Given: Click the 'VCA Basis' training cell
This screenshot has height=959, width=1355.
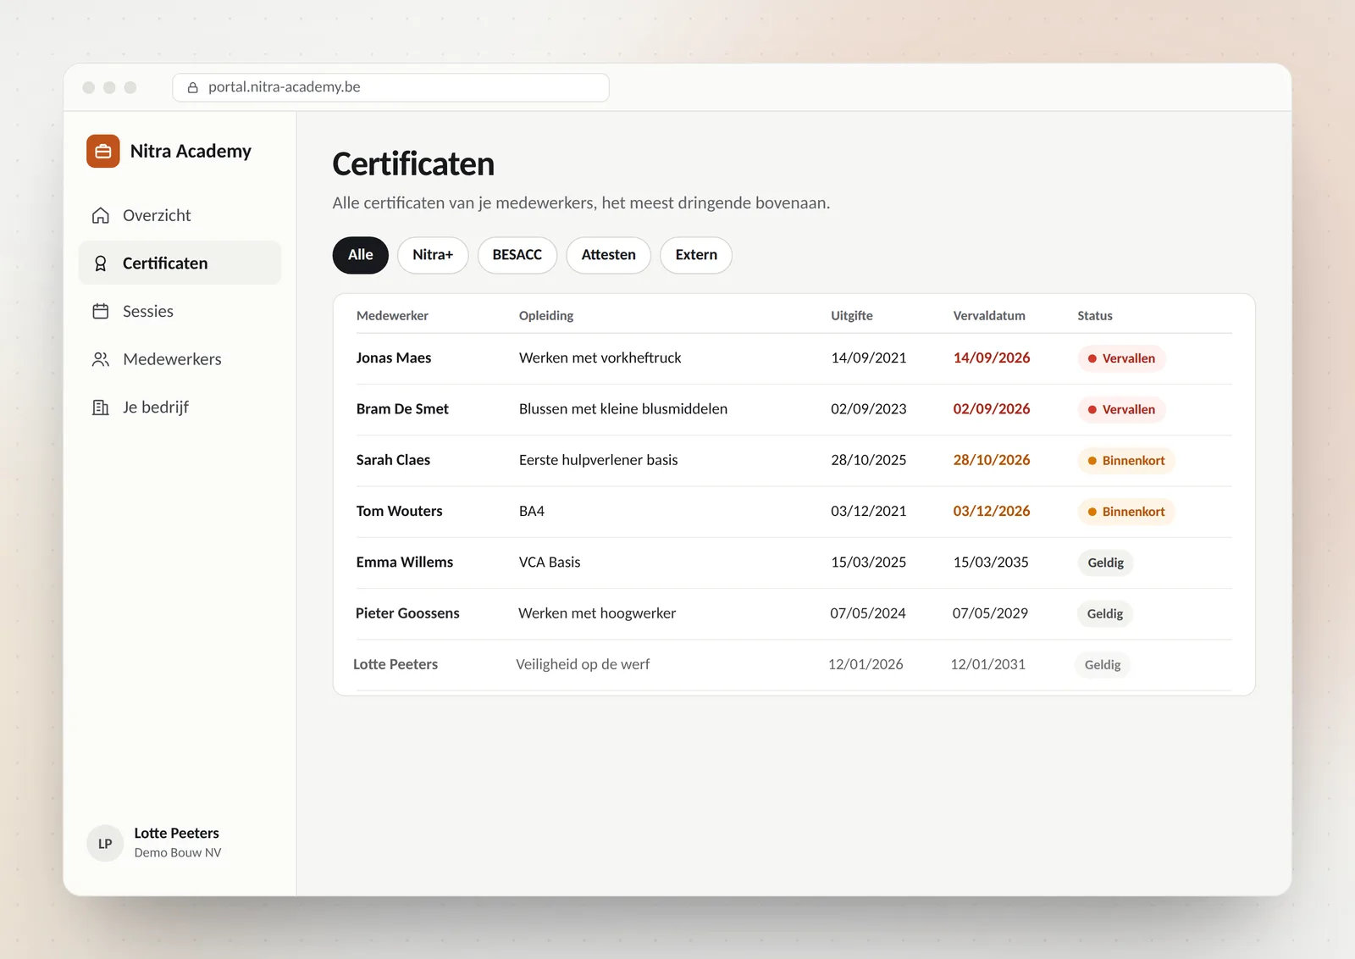Looking at the screenshot, I should tap(550, 562).
